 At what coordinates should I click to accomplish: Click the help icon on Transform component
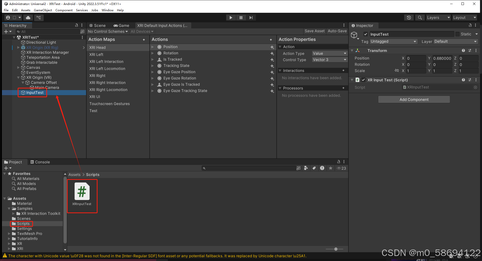point(463,50)
